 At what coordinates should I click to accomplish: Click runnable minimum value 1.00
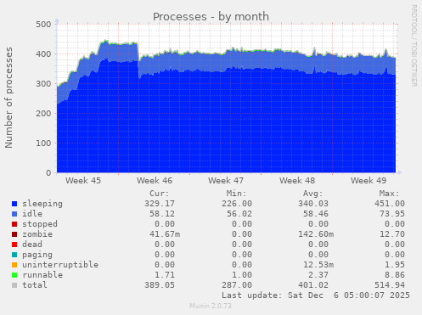click(242, 275)
